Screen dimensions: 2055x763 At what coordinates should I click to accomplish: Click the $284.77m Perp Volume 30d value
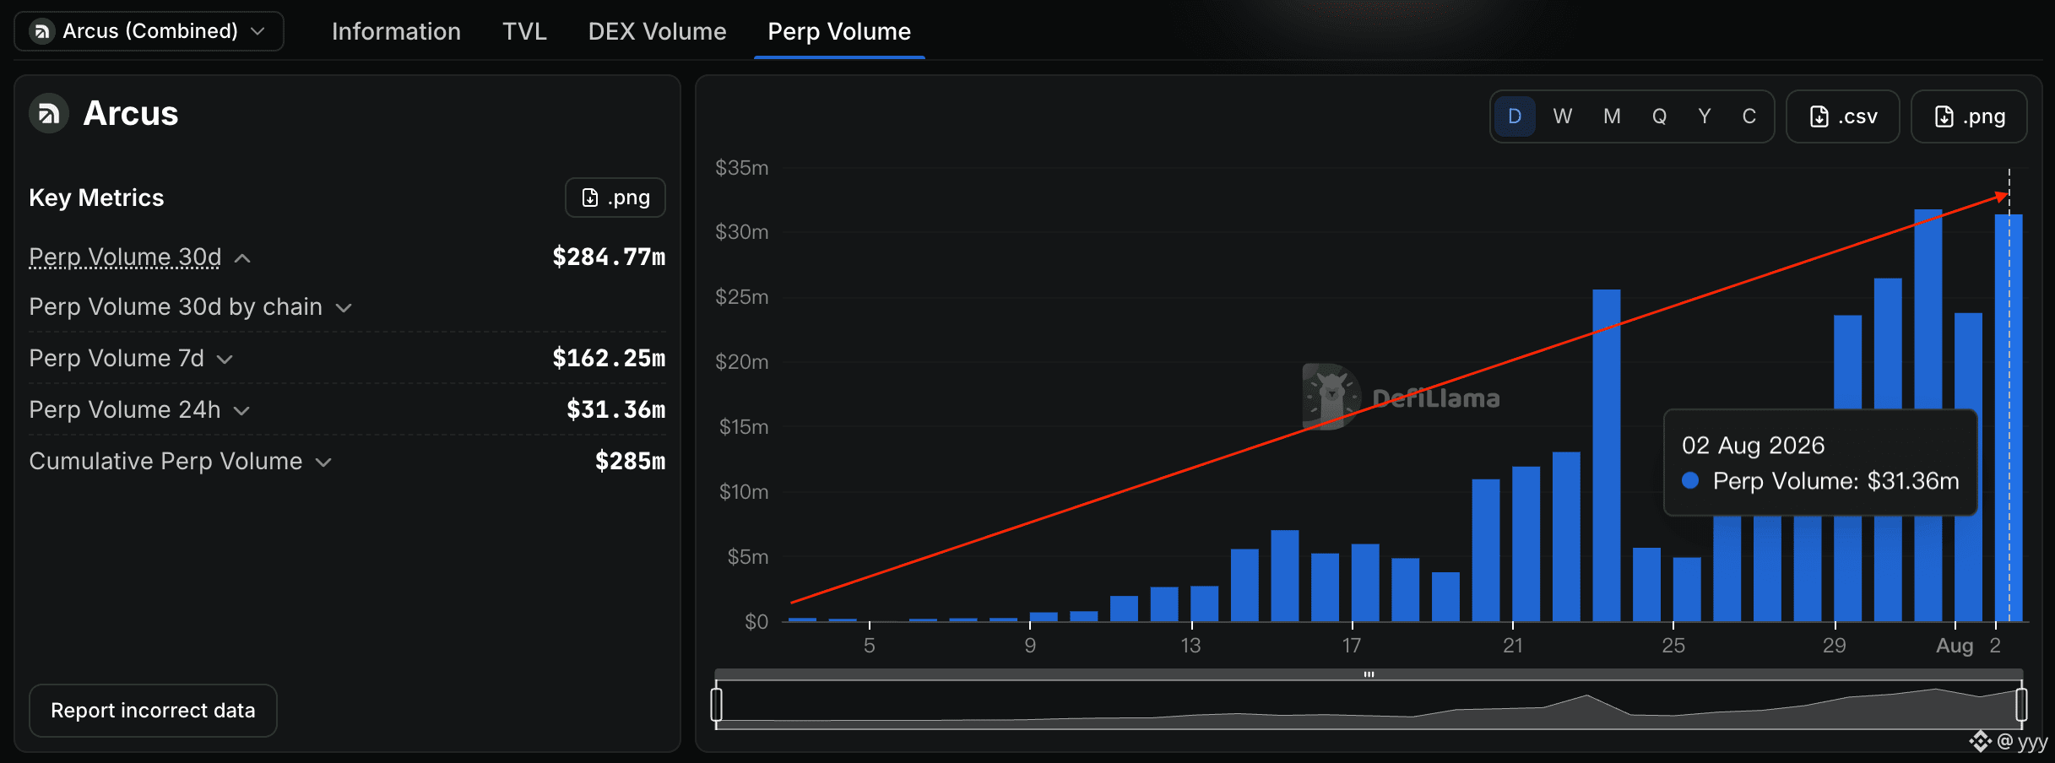pos(609,257)
